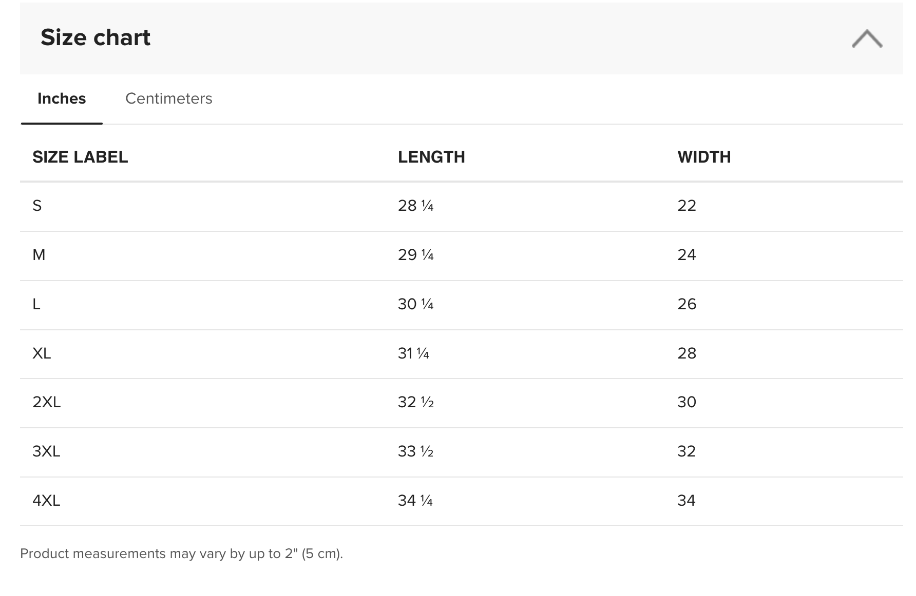916x596 pixels.
Task: Click the 31 ¼ length value
Action: [413, 353]
